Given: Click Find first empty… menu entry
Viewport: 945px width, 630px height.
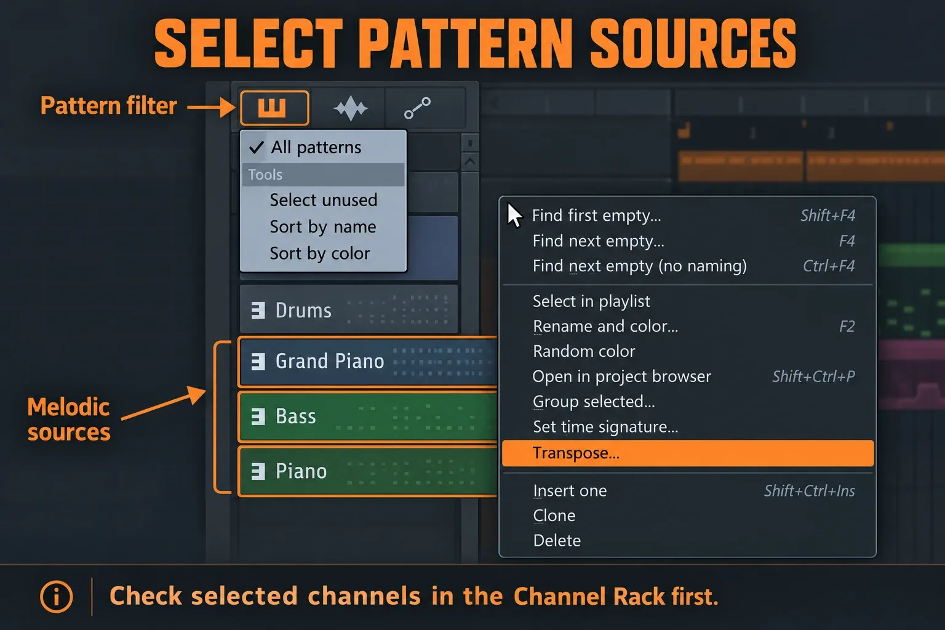Looking at the screenshot, I should (688, 215).
